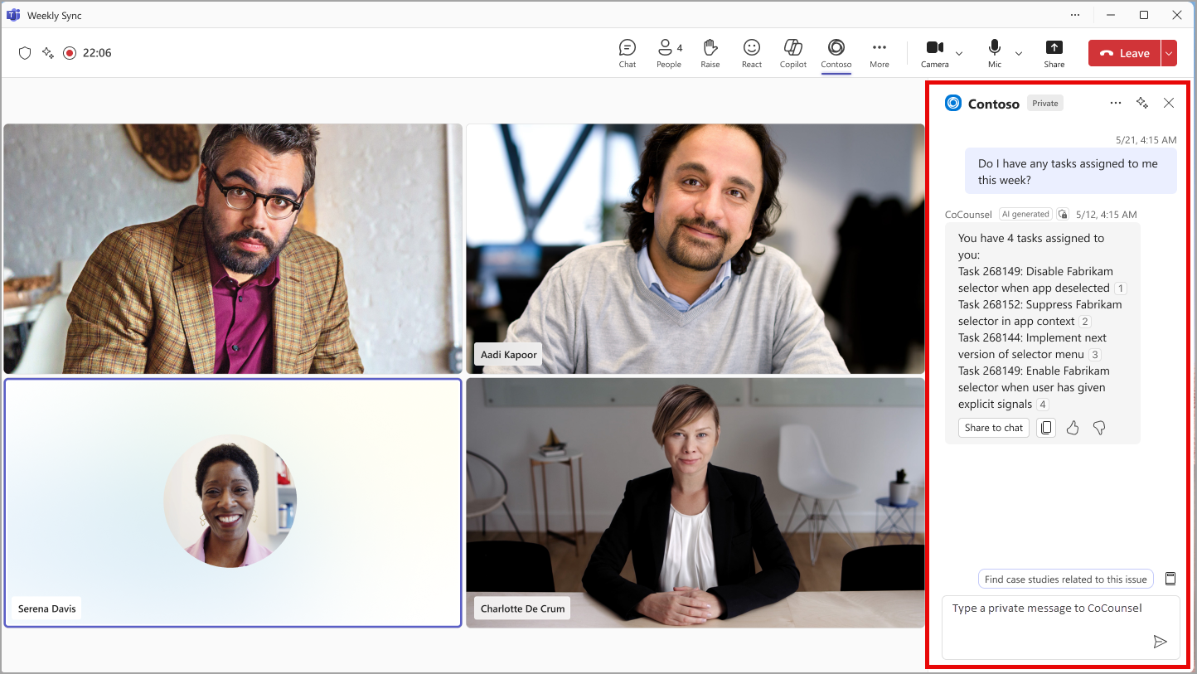The height and width of the screenshot is (674, 1197).
Task: Open the dropdown next to Leave
Action: coord(1169,53)
